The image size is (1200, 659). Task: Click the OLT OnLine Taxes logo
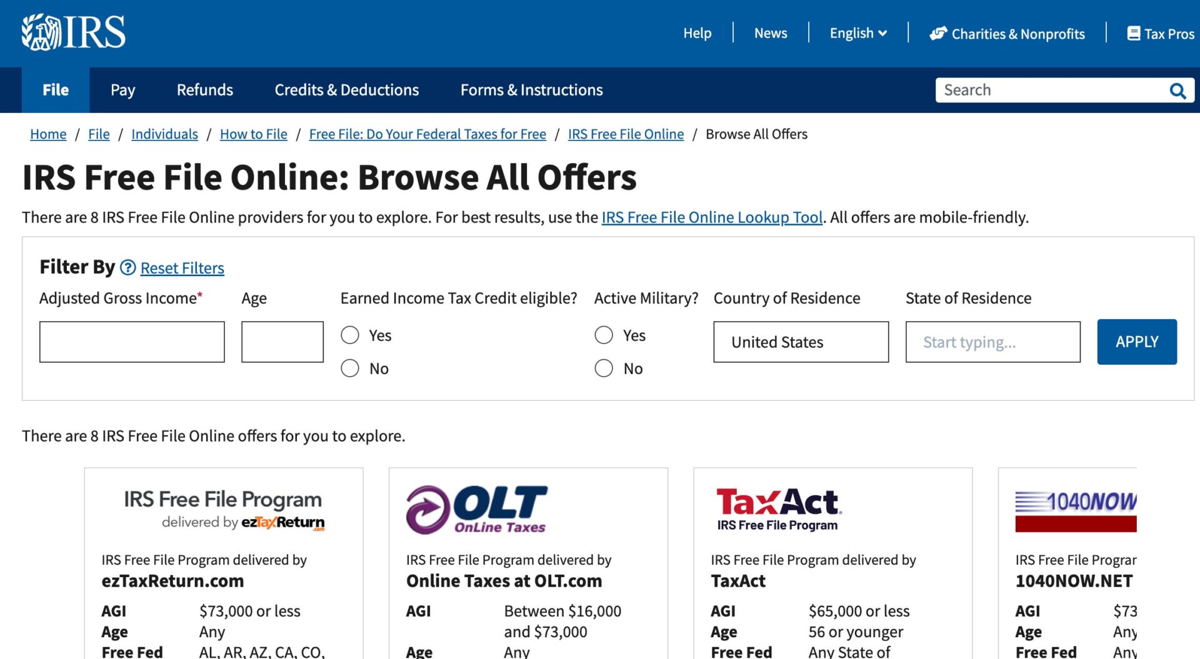(x=477, y=510)
